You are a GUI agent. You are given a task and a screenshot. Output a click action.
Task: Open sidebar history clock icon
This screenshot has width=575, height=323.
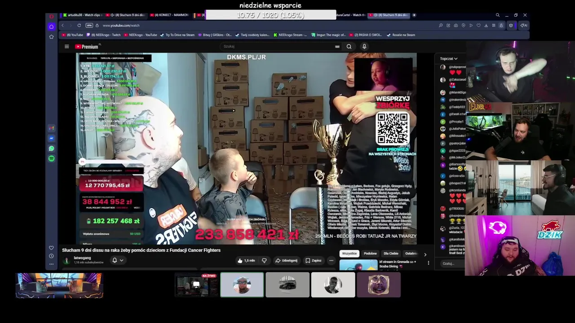tap(51, 256)
